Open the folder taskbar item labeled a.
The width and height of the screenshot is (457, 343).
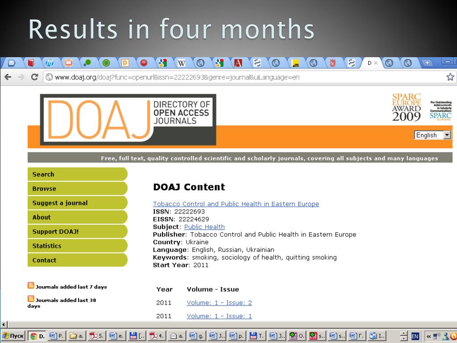coord(76,336)
